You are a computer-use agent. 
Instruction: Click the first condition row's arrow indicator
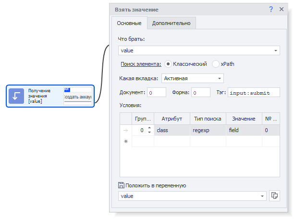click(126, 130)
